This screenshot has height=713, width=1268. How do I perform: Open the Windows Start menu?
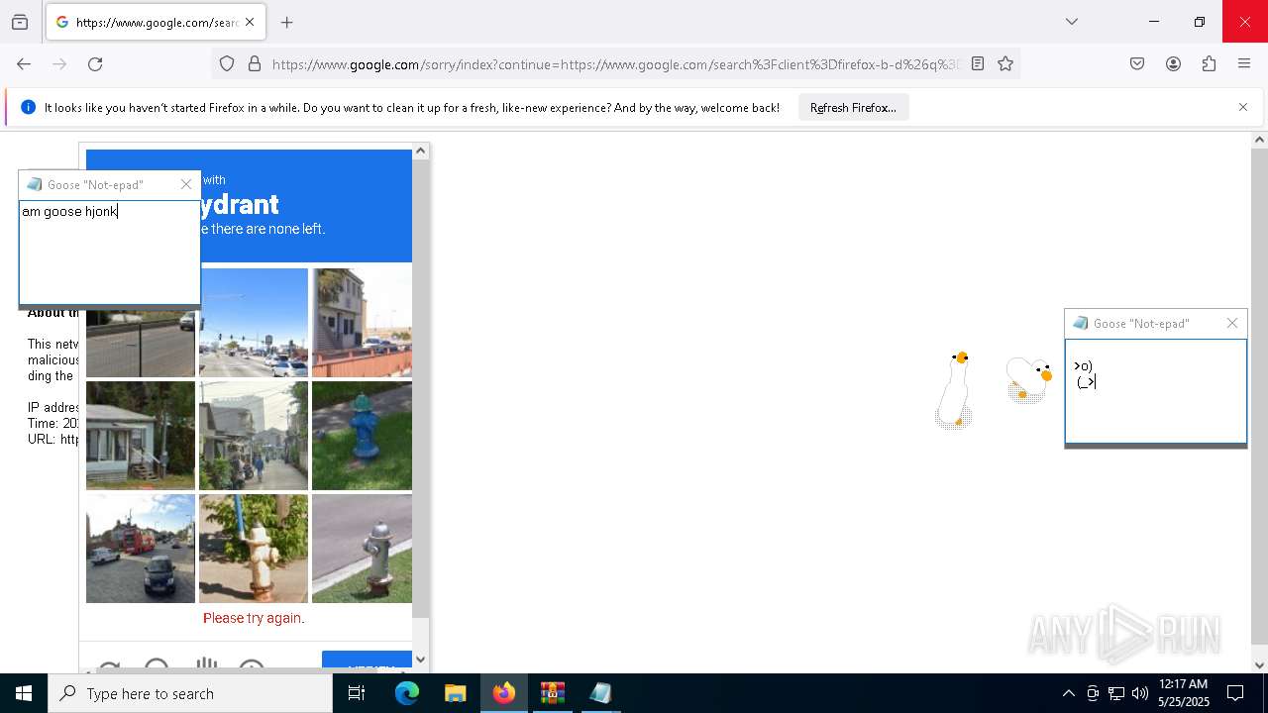pos(24,693)
